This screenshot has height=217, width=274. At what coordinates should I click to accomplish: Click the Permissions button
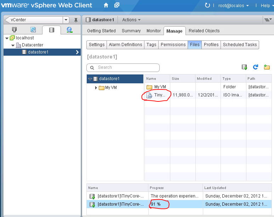point(173,45)
